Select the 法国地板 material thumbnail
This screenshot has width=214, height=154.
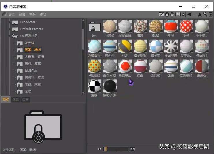coord(171,46)
